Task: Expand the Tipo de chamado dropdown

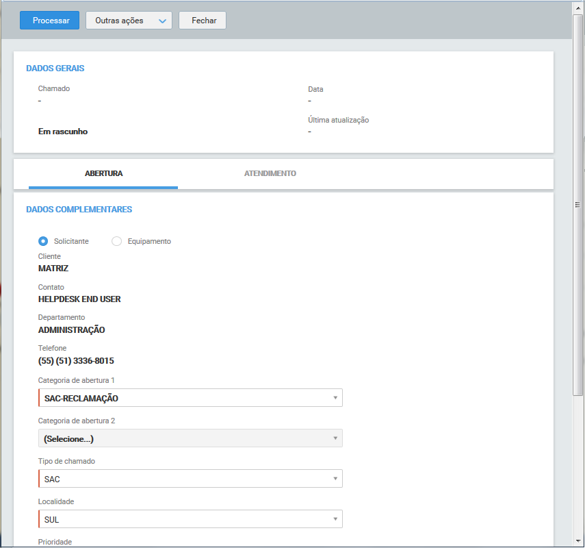Action: pos(191,479)
